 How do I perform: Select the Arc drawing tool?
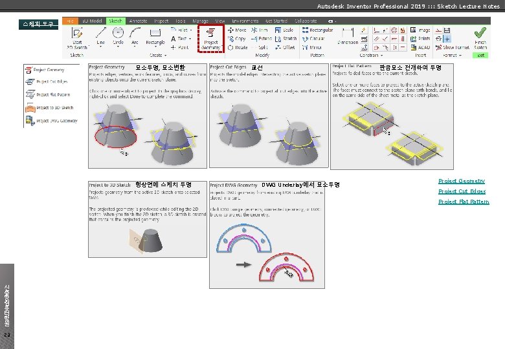[x=135, y=36]
